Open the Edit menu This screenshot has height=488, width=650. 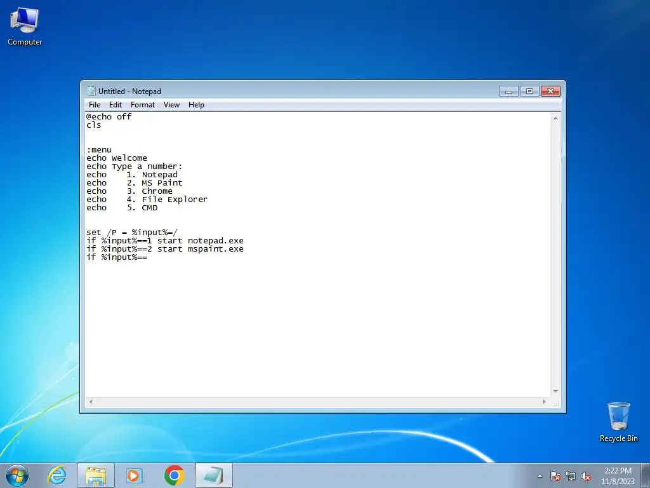(x=116, y=105)
